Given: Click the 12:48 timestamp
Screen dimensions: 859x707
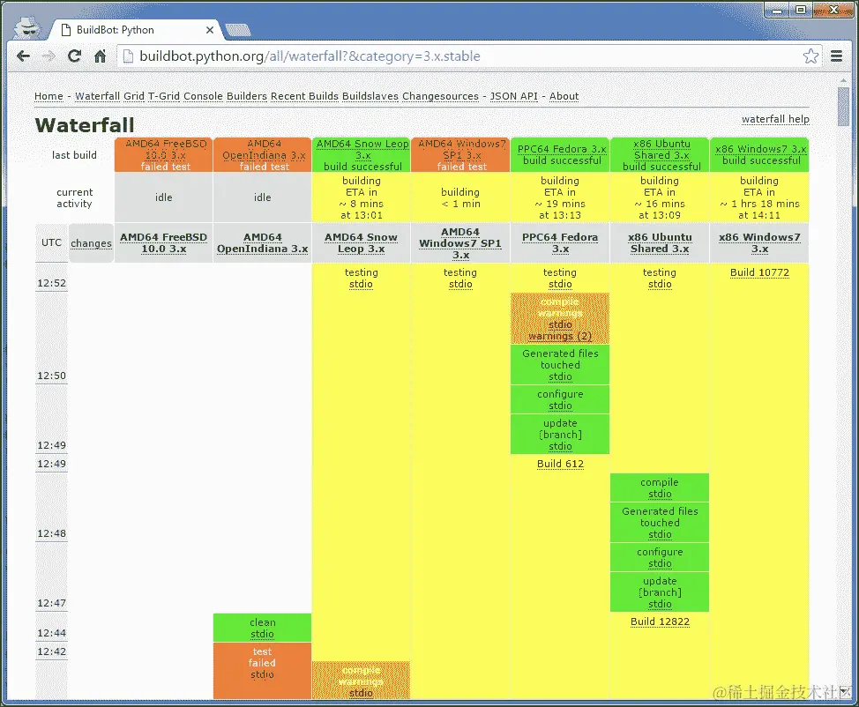Looking at the screenshot, I should point(51,534).
